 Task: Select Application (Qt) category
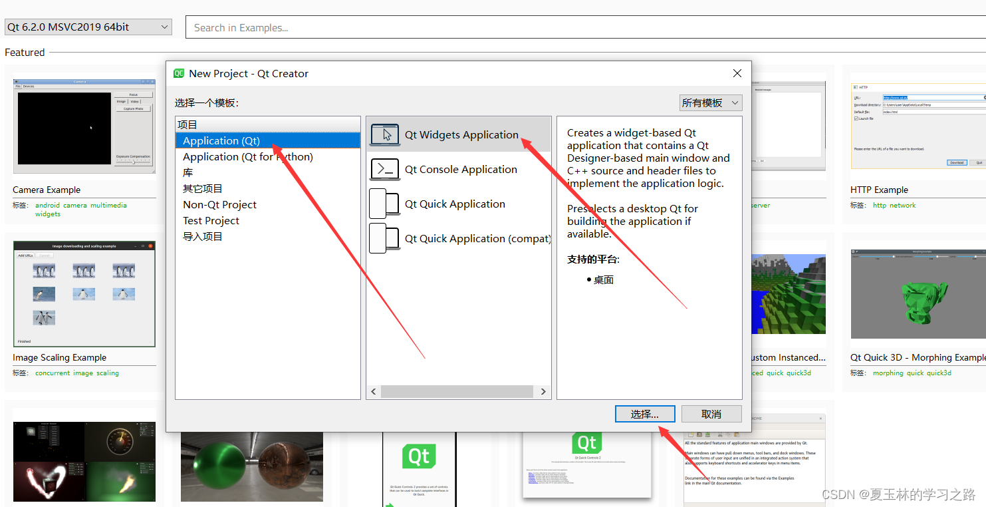click(268, 140)
